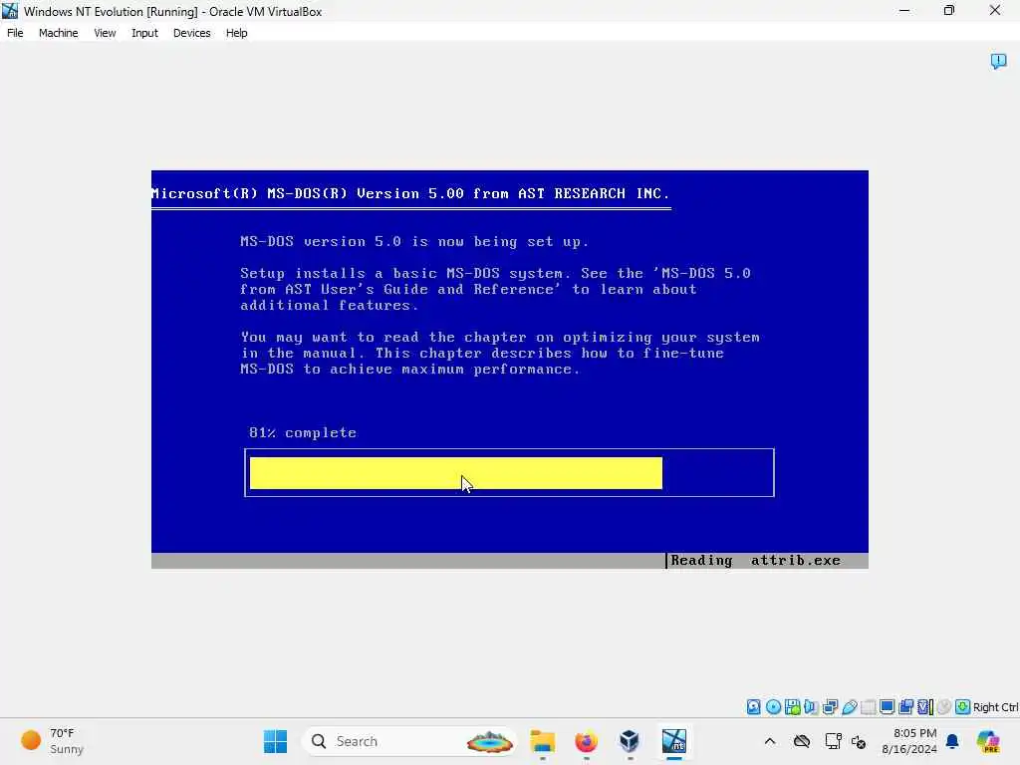
Task: Click the keyboard capture green arrow icon
Action: click(x=963, y=707)
